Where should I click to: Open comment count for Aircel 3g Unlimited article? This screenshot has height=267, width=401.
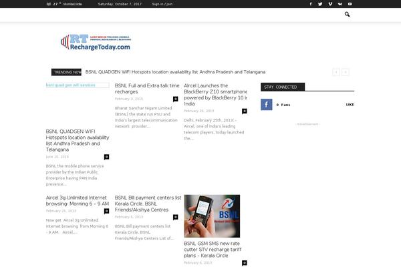click(107, 211)
